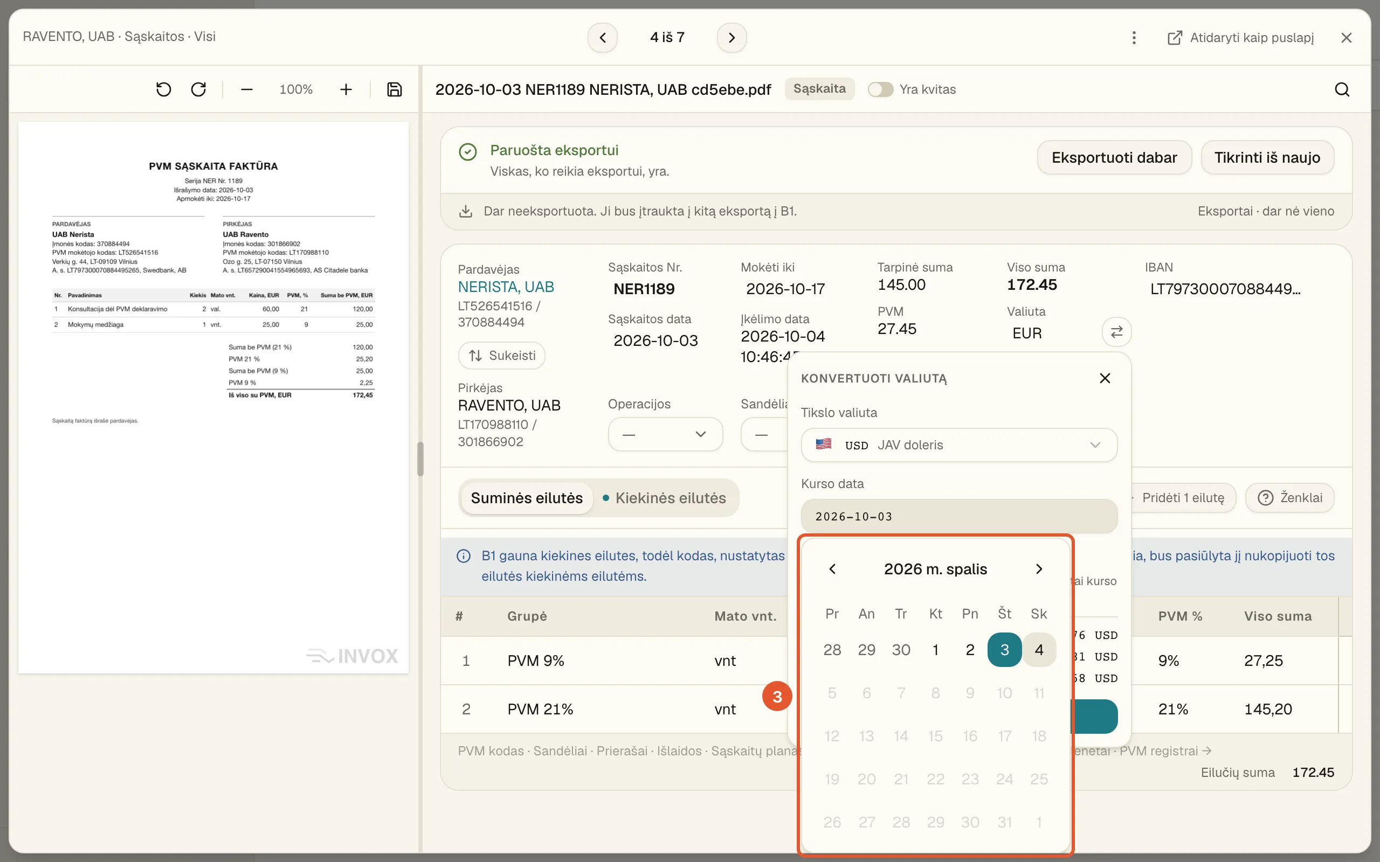Click the 100% zoom level
Screen dimensions: 1380x862
(296, 89)
